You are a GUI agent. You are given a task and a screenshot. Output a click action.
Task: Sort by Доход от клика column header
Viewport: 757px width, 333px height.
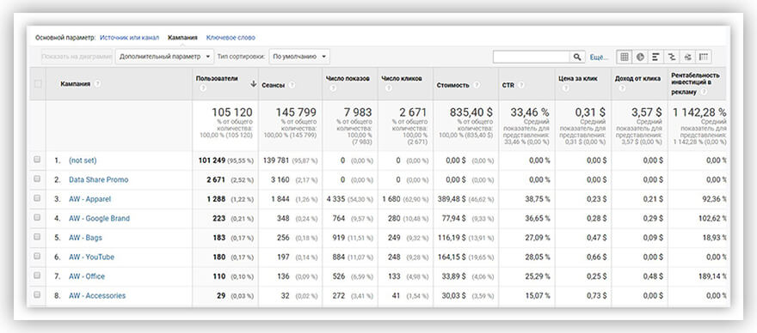tap(637, 79)
